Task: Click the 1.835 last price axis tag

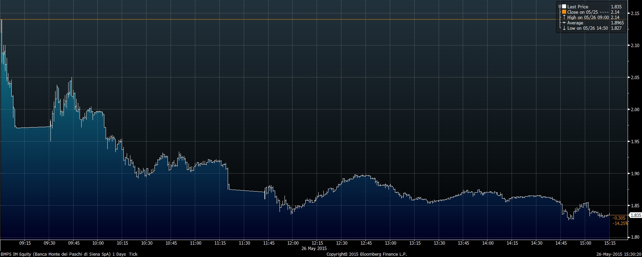Action: [x=635, y=216]
